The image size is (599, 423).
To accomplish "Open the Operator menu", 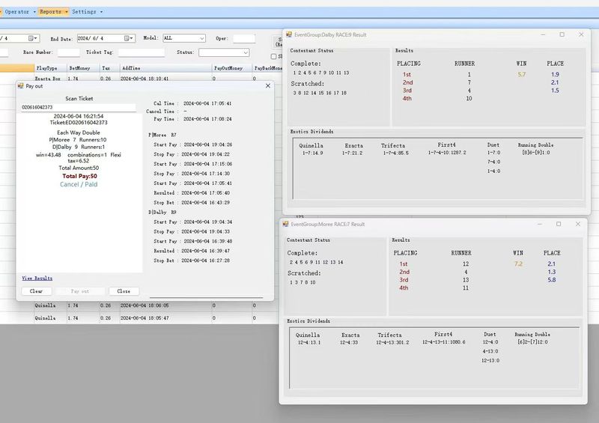I will click(17, 12).
